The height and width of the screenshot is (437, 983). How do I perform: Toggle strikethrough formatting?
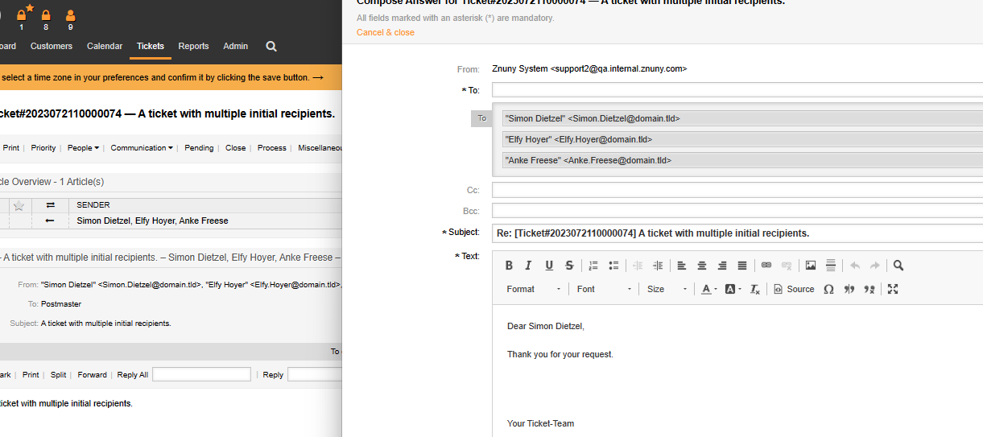569,266
